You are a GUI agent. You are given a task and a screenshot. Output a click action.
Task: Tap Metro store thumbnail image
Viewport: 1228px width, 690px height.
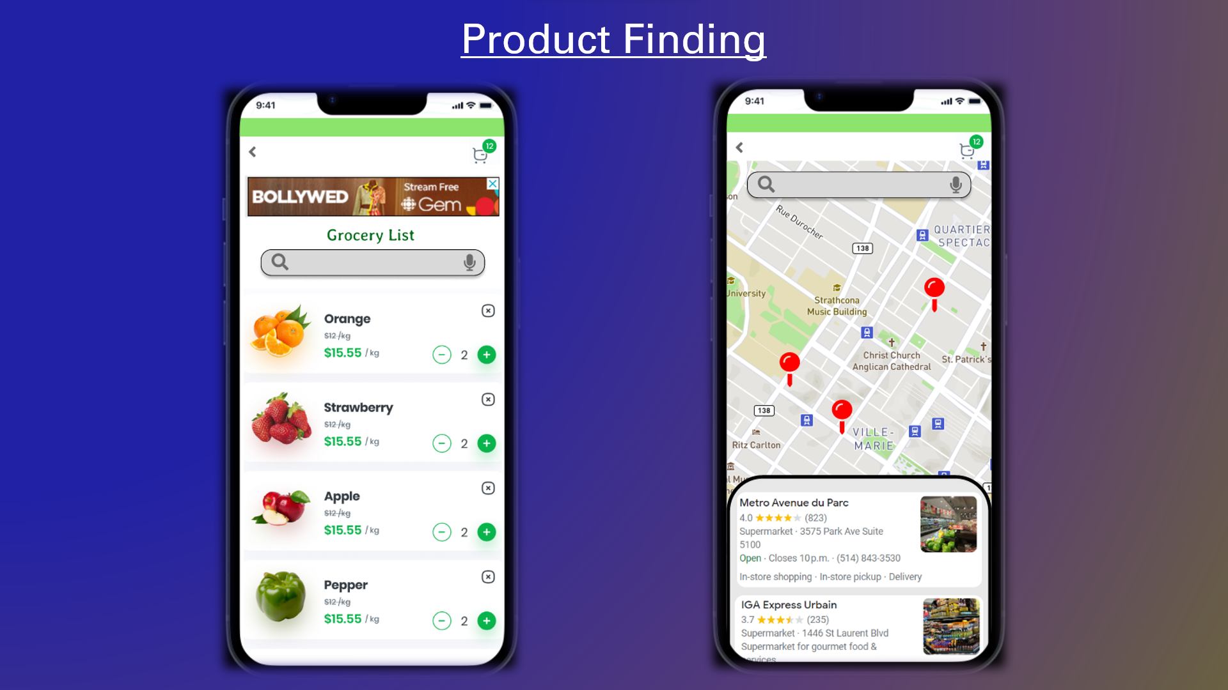pyautogui.click(x=947, y=523)
